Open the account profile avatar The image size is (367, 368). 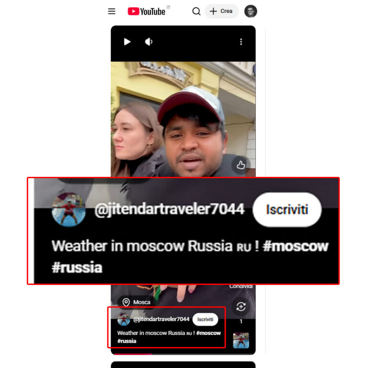[x=251, y=11]
